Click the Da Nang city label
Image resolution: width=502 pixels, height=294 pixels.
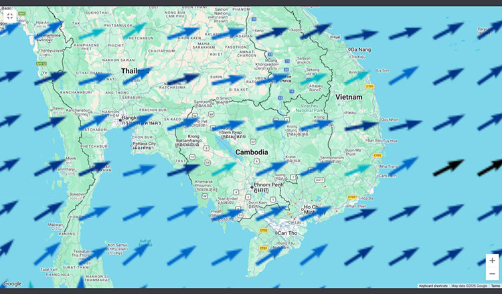click(x=361, y=50)
